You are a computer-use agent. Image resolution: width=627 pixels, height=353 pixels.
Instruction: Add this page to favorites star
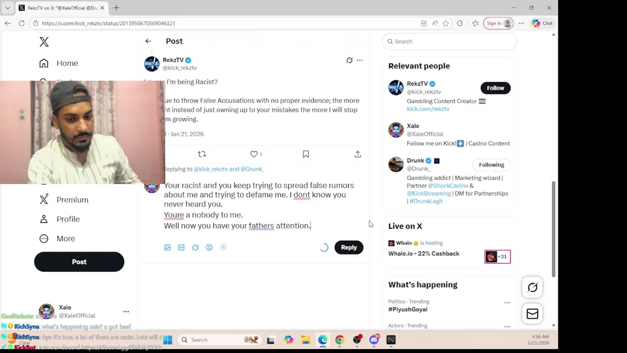tap(446, 23)
